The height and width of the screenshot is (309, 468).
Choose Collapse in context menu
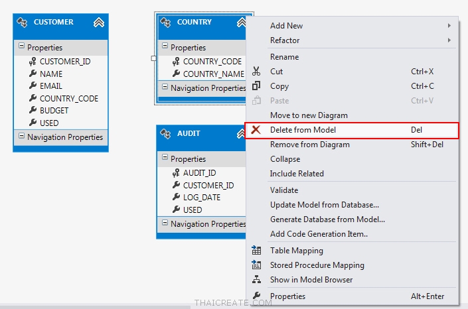point(352,159)
